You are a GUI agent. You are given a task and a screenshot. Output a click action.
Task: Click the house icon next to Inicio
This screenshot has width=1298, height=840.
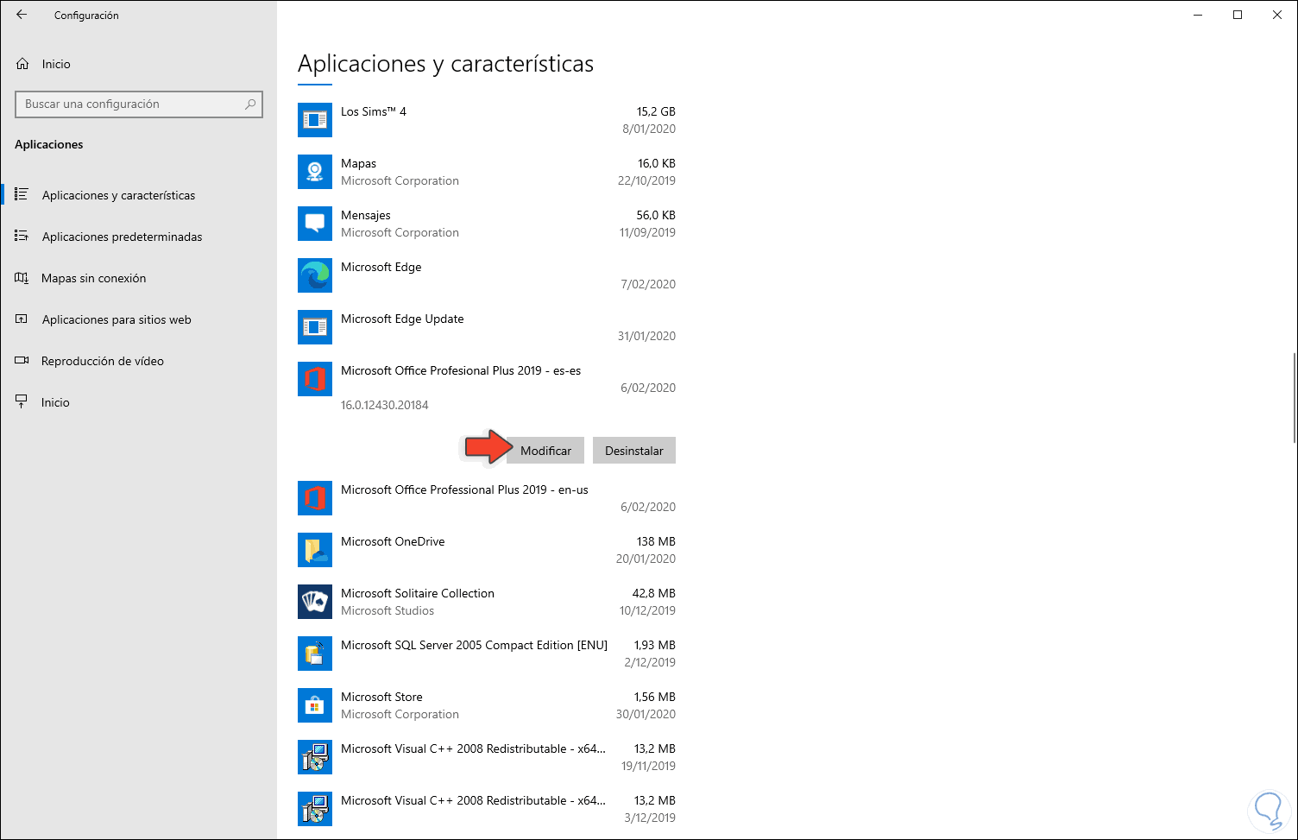(22, 64)
